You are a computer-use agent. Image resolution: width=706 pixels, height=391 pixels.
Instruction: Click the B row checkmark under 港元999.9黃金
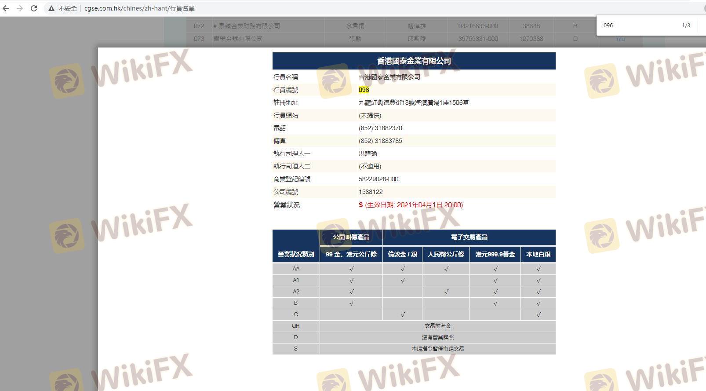(x=495, y=303)
